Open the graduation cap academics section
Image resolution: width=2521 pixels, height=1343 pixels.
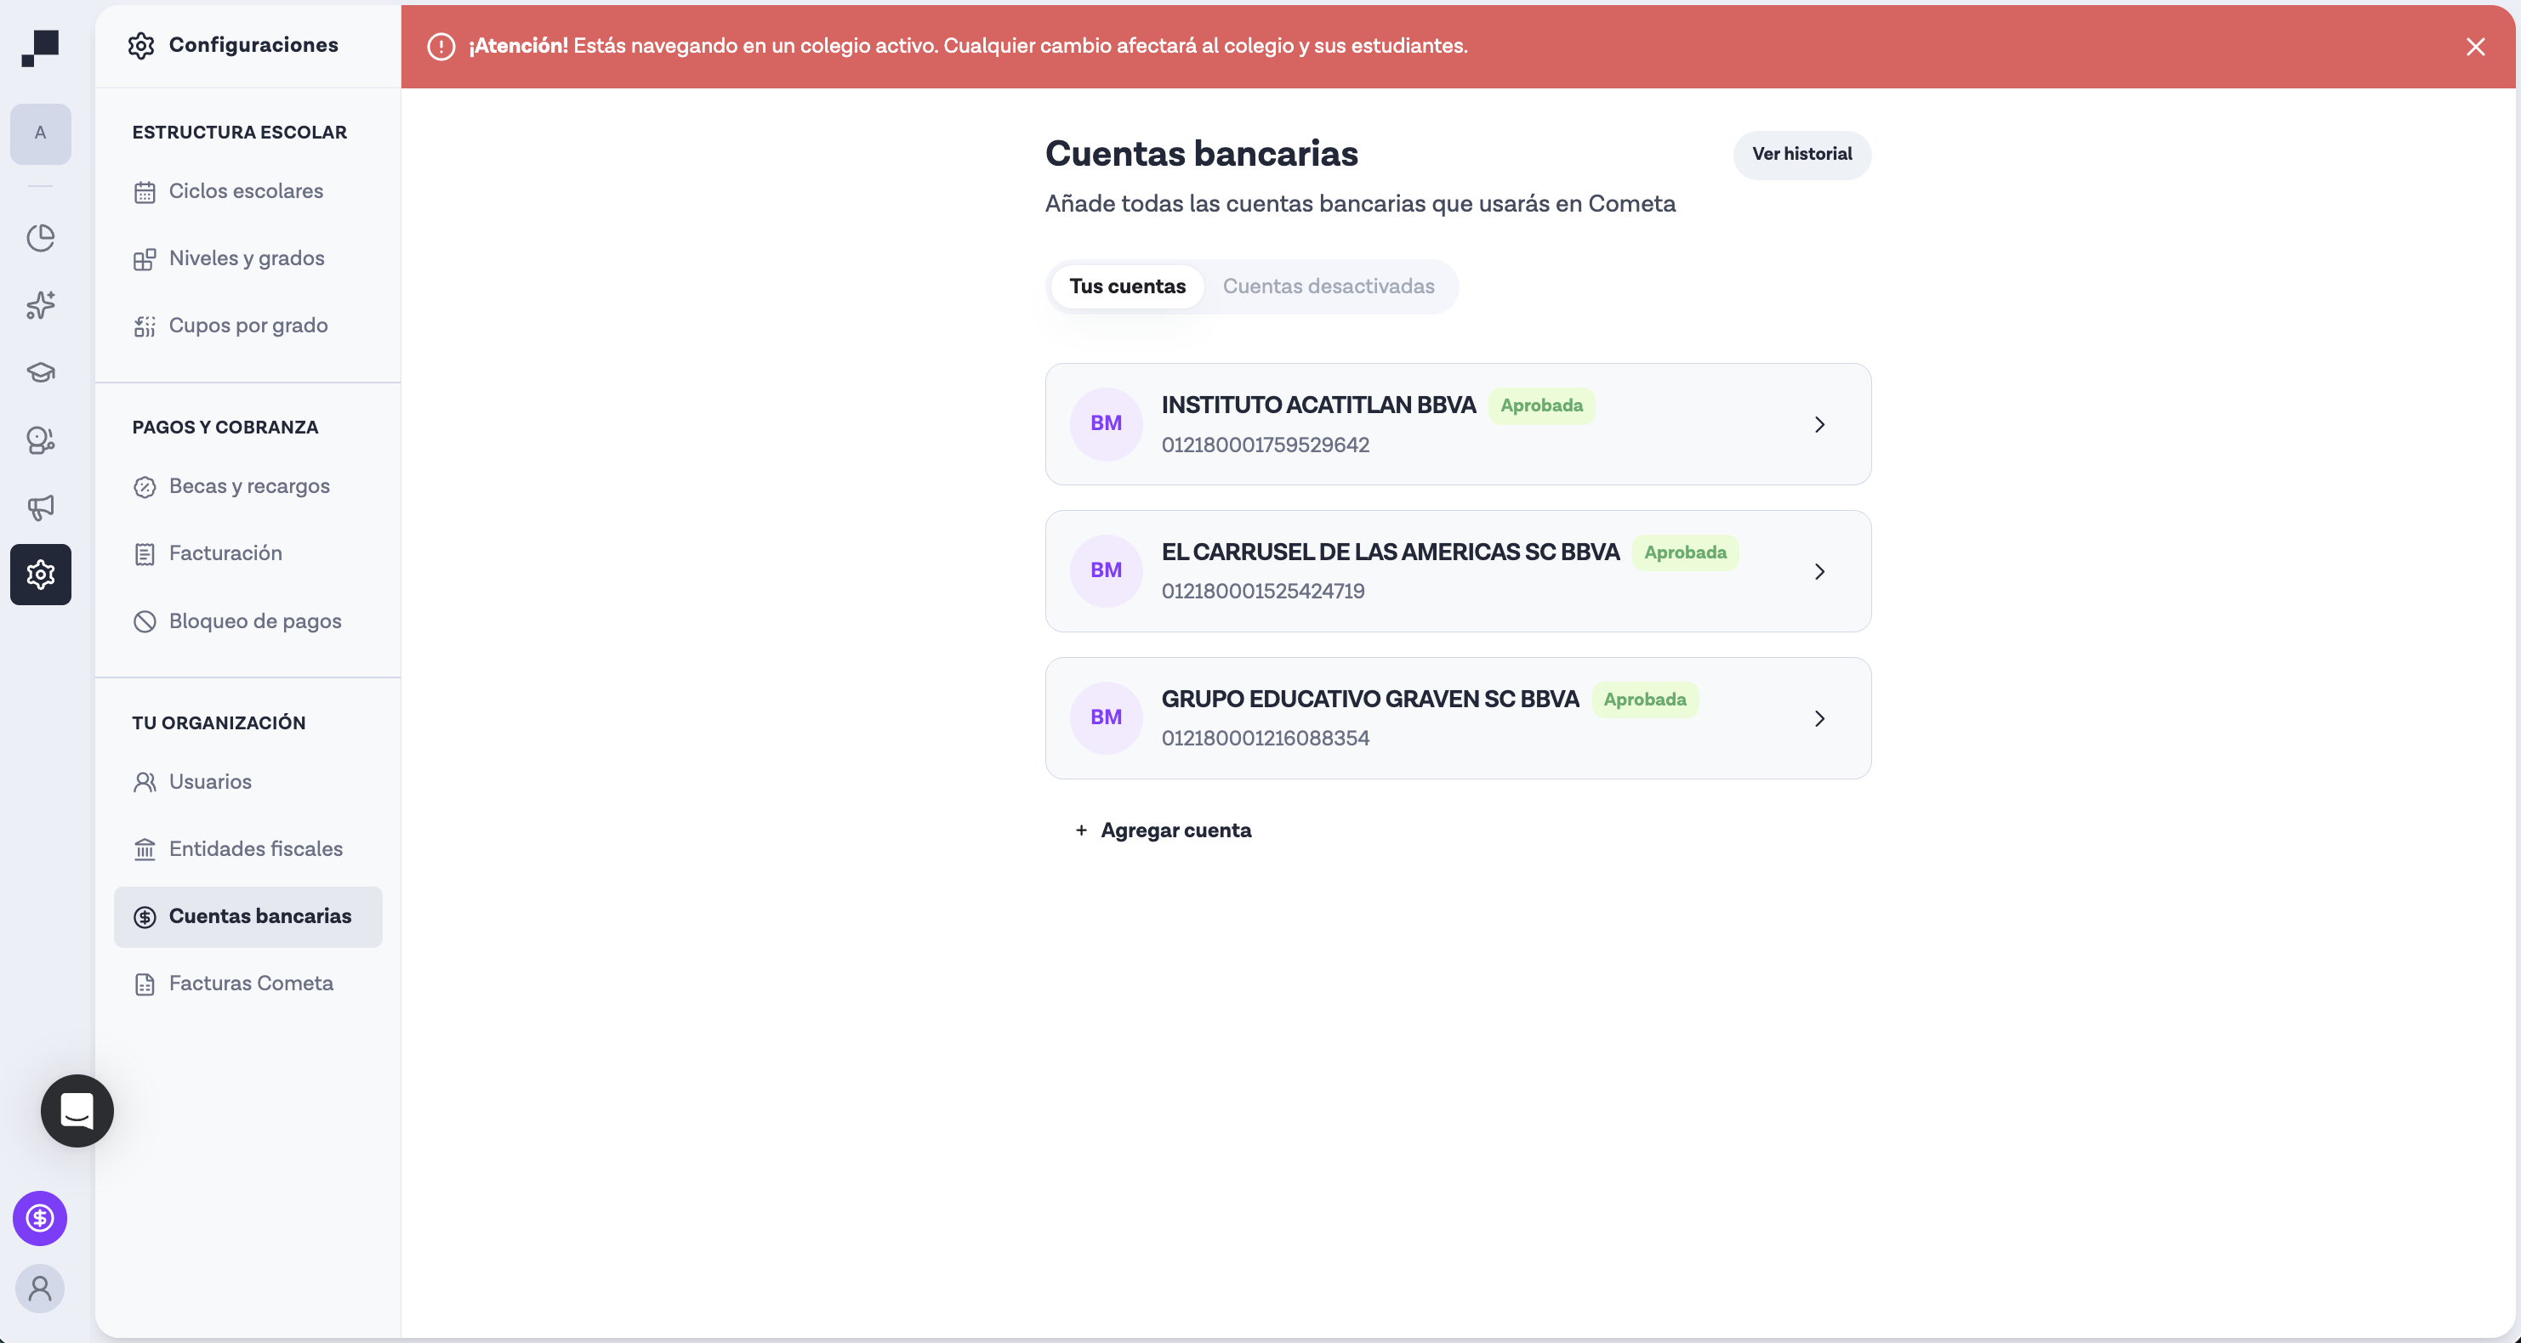tap(40, 371)
